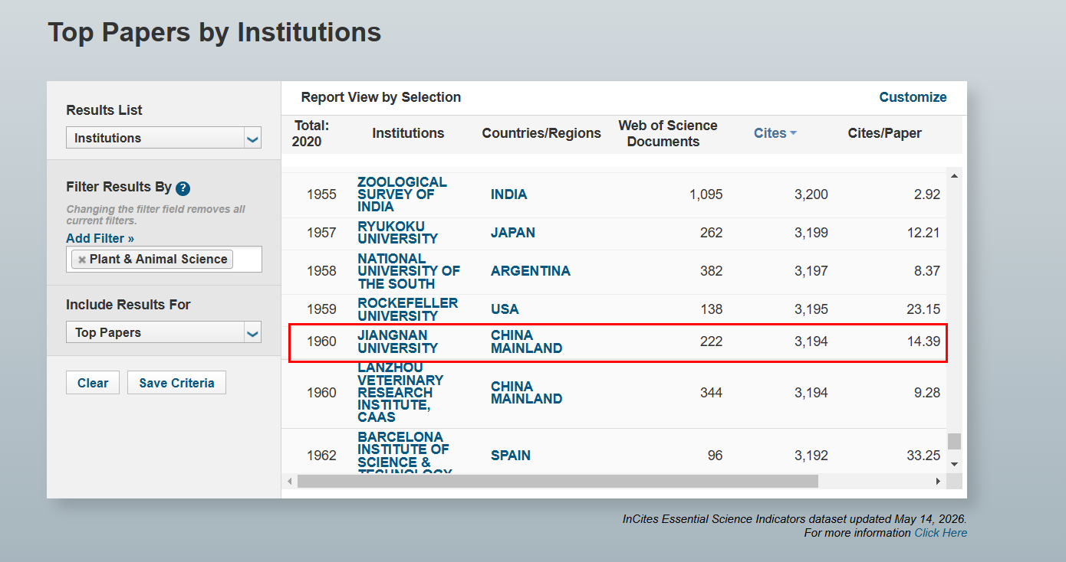The width and height of the screenshot is (1066, 562).
Task: Open the Include Results For Top Papers dropdown
Action: [164, 332]
